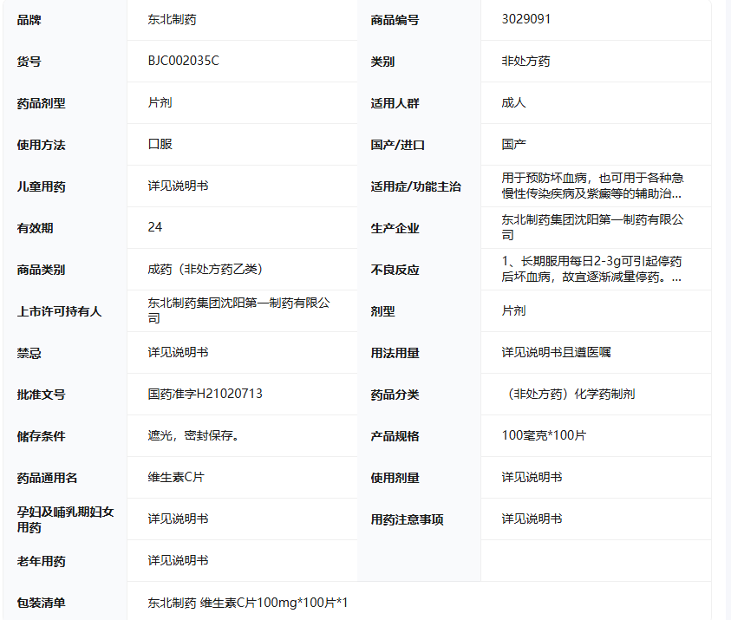Click the 商品编号 label

(395, 20)
